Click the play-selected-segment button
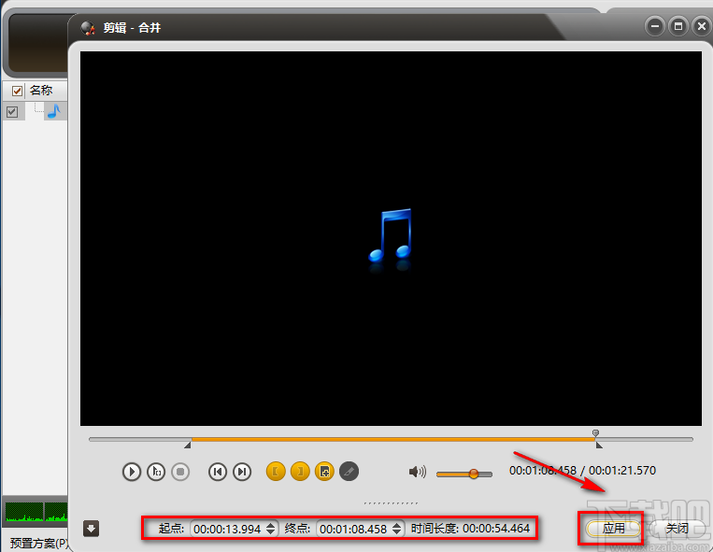This screenshot has width=713, height=552. tap(156, 472)
